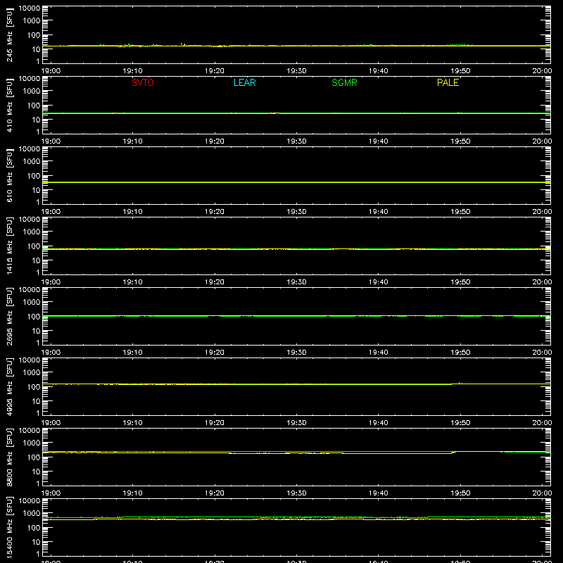
Task: Click 19:30 time label under 410 MHz plot
Action: tap(296, 141)
